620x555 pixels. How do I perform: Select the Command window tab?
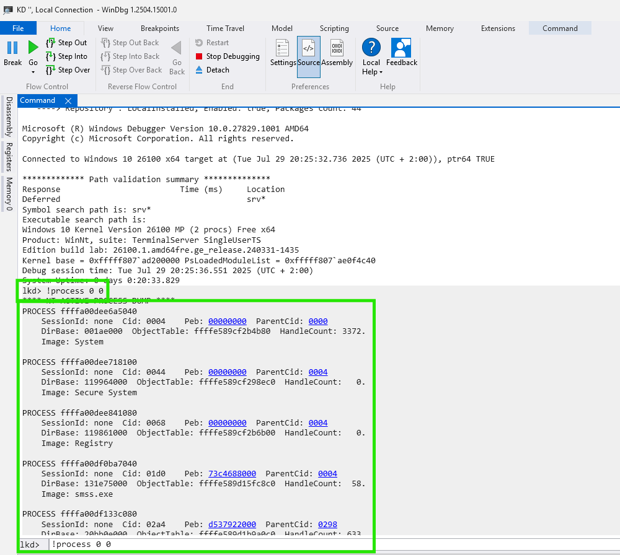coord(38,100)
